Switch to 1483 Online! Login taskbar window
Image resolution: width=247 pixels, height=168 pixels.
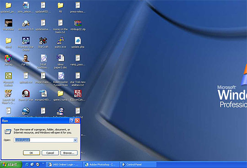[64, 165]
